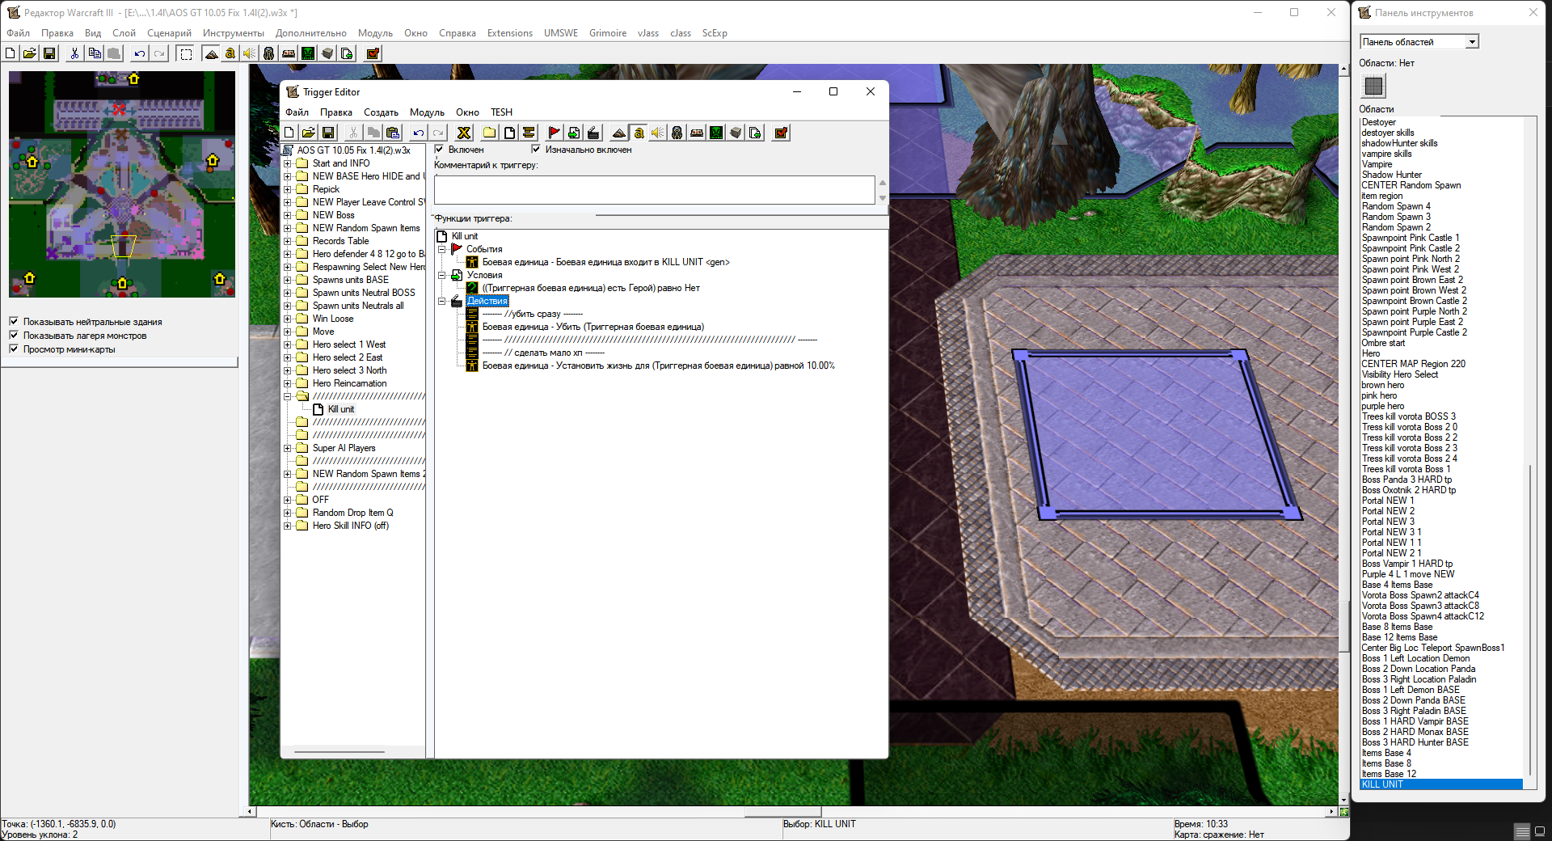This screenshot has height=841, width=1552.
Task: Open 'Инструменты' menu
Action: [234, 33]
